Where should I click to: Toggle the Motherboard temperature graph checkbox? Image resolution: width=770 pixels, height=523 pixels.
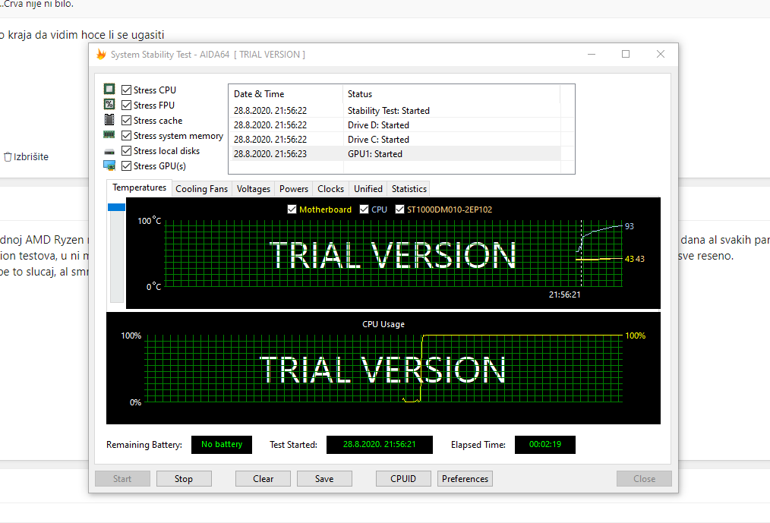292,210
